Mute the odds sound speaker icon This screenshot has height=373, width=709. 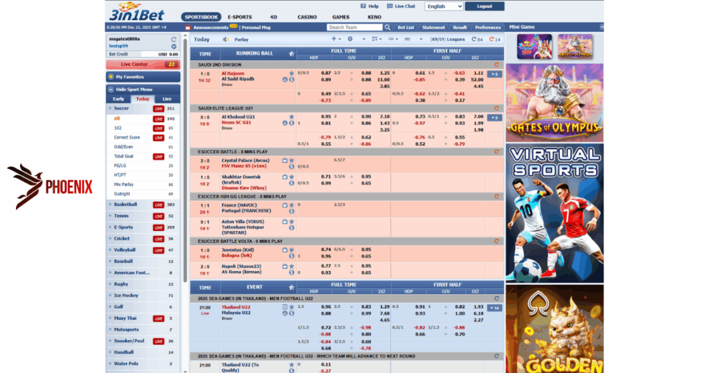(x=226, y=40)
